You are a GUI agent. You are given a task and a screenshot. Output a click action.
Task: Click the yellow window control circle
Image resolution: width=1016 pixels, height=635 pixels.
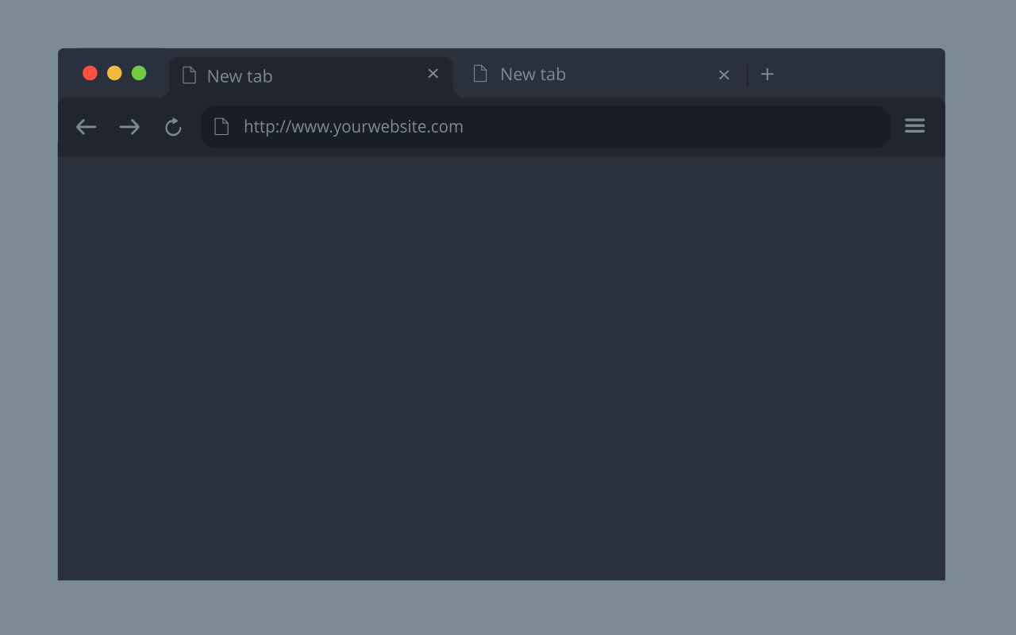114,72
